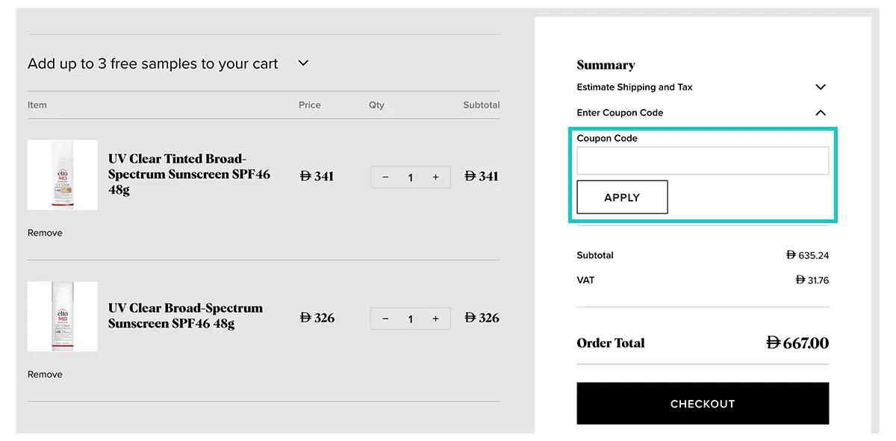Click the 'Enter Coupon Code' label
896x441 pixels.
[620, 113]
